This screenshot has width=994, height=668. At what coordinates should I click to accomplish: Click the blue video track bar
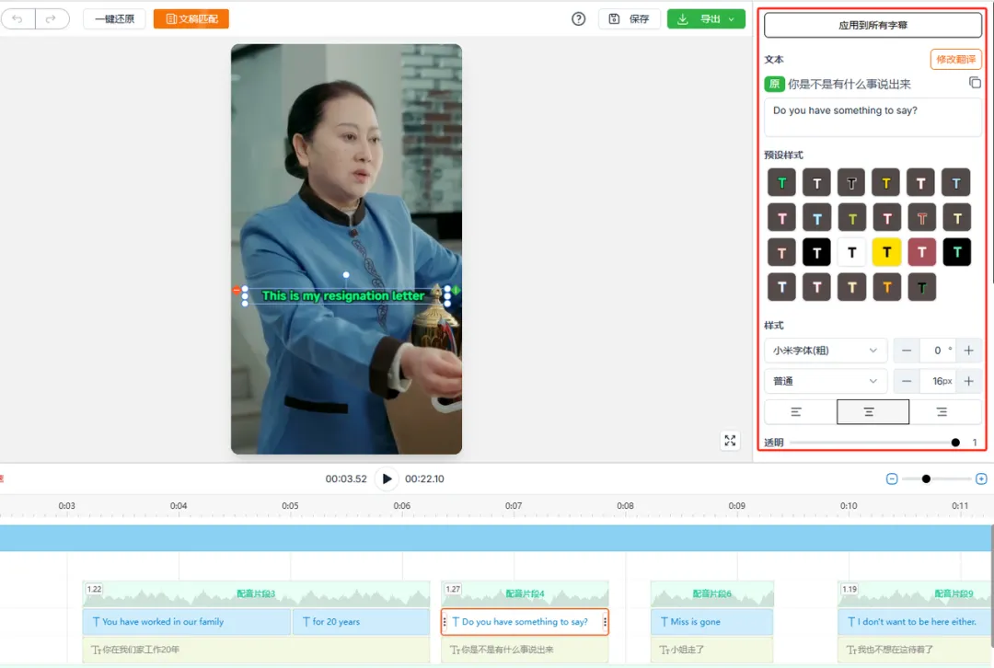coord(496,538)
